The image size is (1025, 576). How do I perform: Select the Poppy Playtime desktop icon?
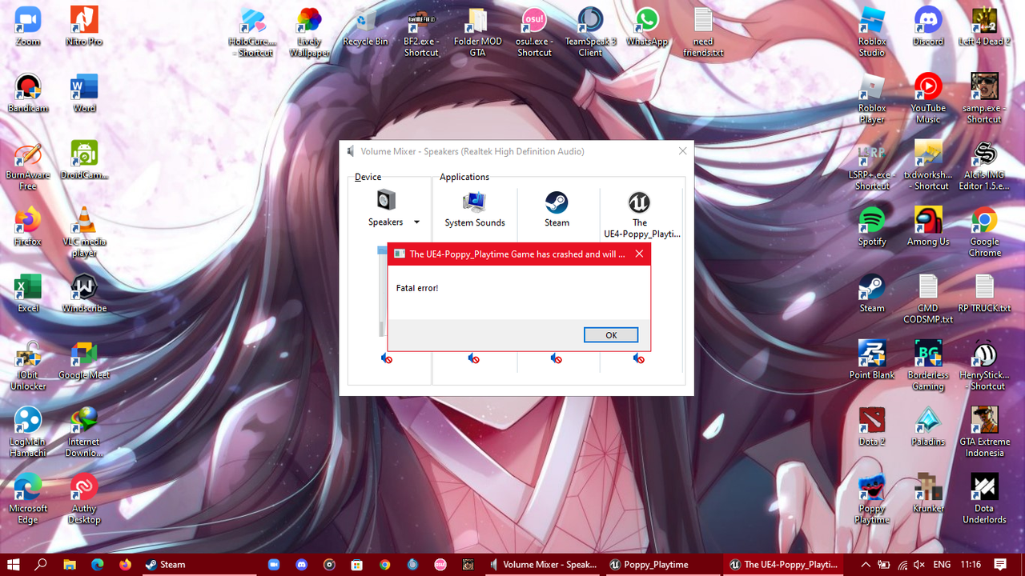click(872, 498)
